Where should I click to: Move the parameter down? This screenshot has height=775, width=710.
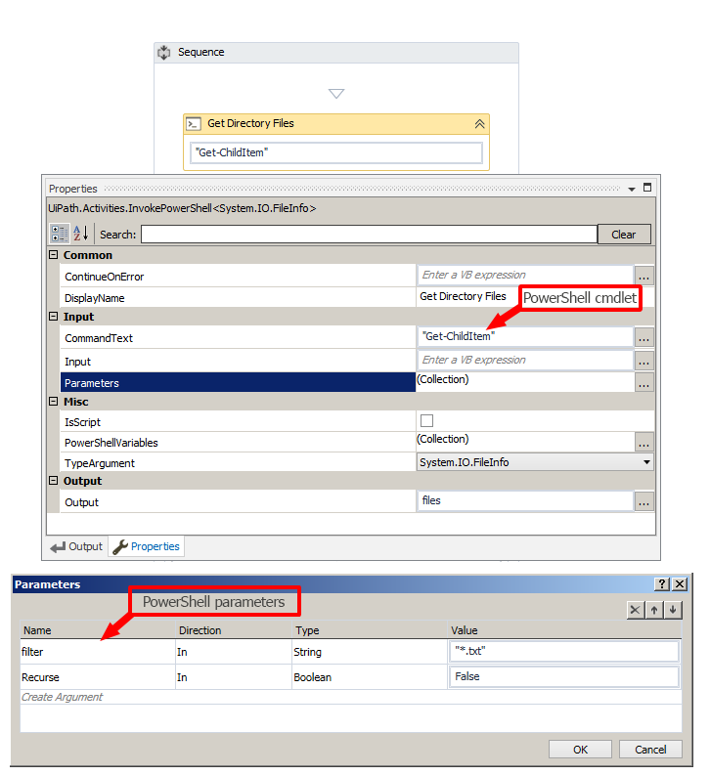tap(673, 610)
